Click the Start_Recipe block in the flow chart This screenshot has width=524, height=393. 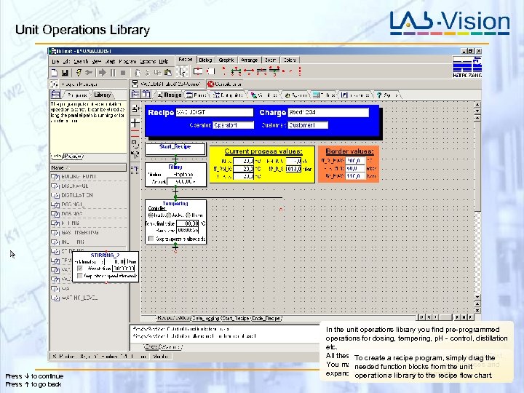tap(175, 148)
